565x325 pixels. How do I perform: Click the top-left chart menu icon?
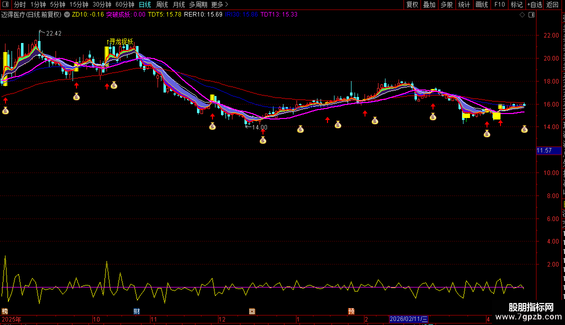coord(6,4)
